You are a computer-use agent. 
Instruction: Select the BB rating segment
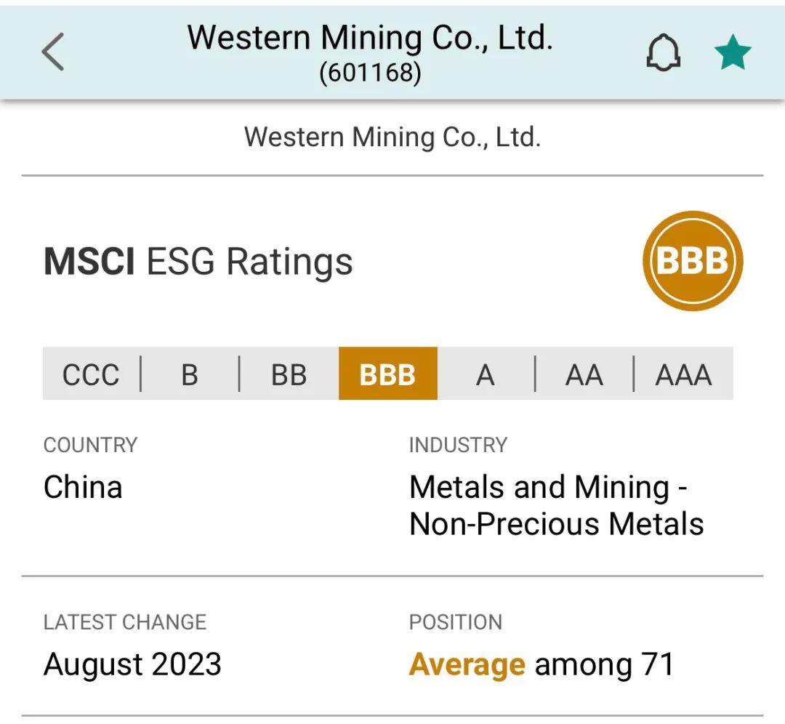289,374
